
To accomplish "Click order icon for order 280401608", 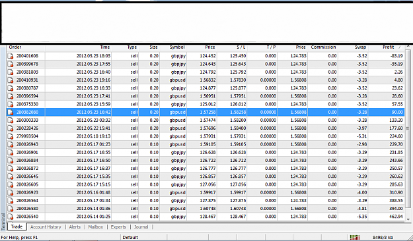I will click(11, 56).
